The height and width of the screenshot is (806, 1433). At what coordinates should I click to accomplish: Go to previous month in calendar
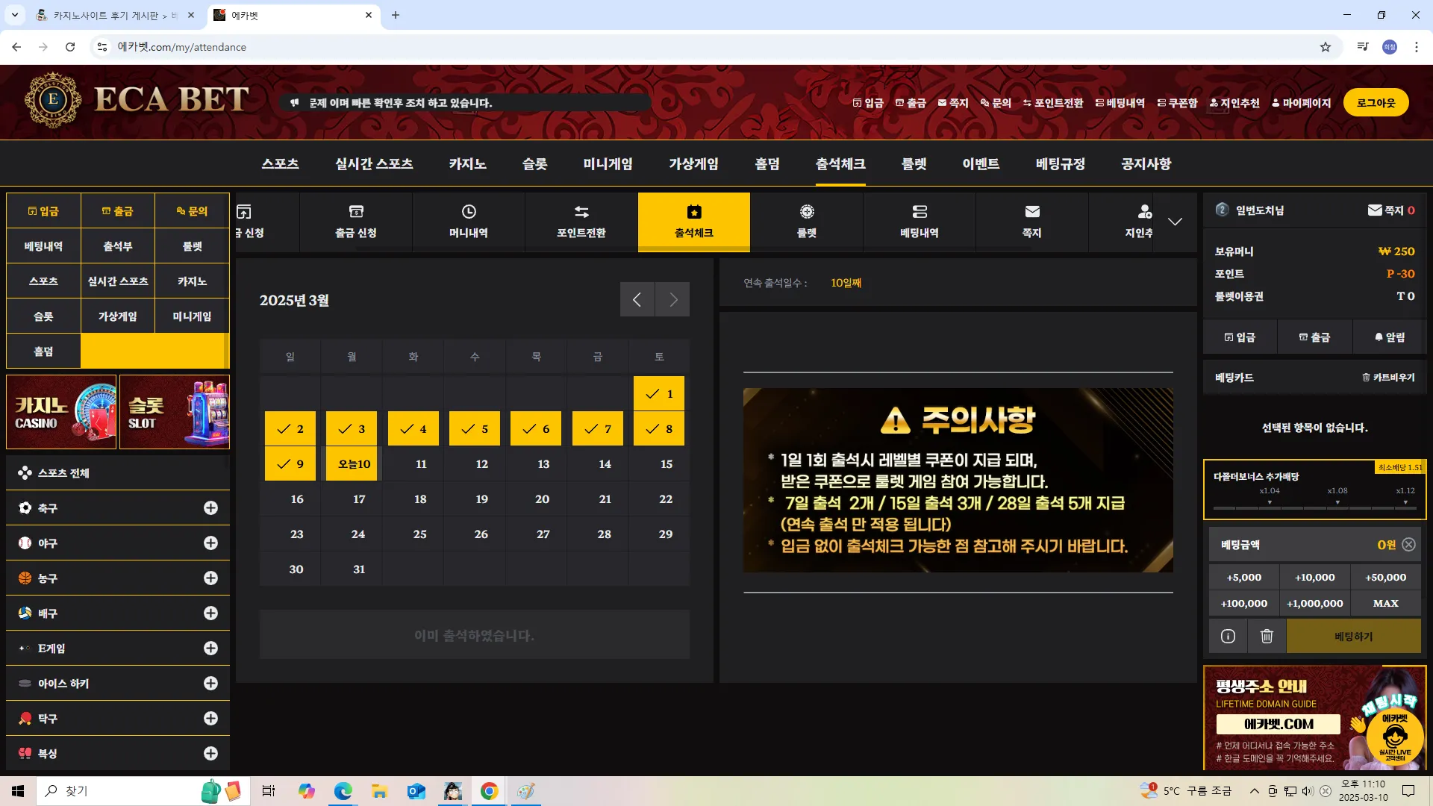click(637, 299)
